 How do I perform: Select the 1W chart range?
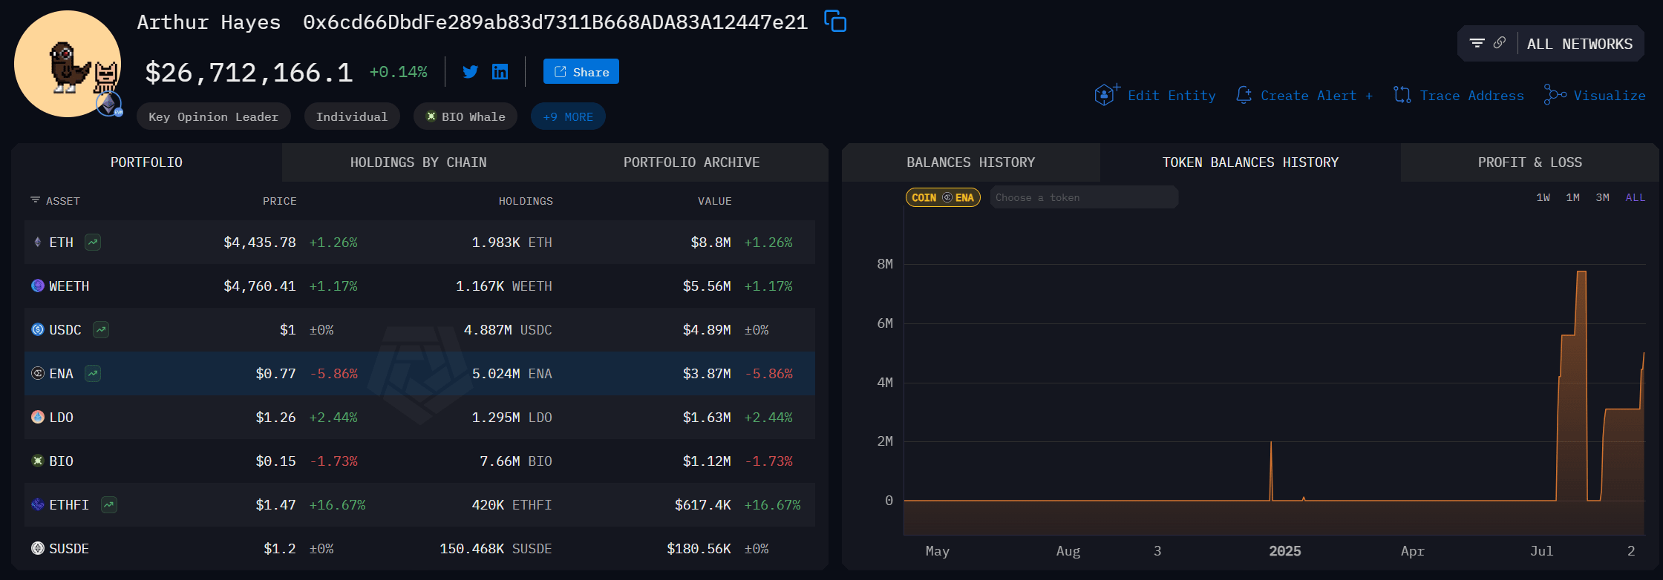tap(1543, 197)
